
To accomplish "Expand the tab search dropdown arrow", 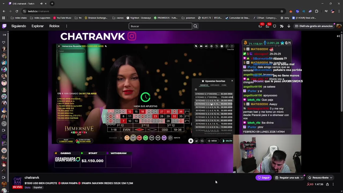I will tap(3, 4).
